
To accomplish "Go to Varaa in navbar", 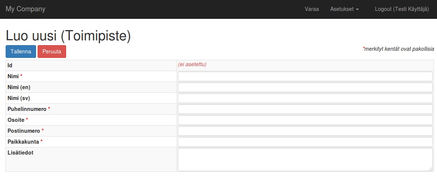I will click(312, 9).
